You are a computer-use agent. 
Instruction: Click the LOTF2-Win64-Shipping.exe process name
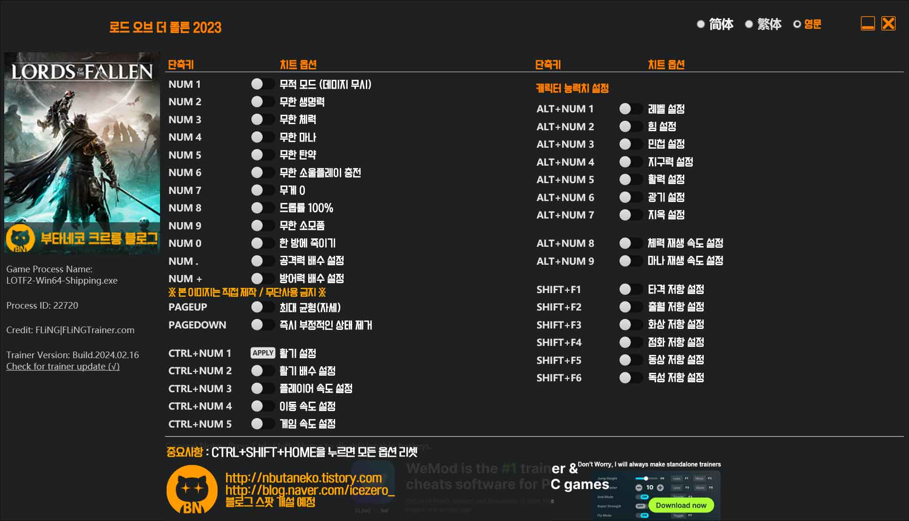point(62,280)
